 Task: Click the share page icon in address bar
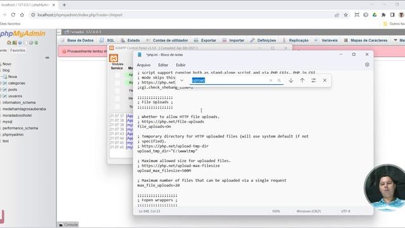pyautogui.click(x=337, y=15)
